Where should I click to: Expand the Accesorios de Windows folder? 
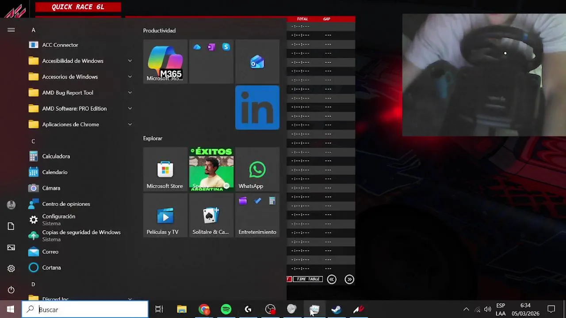[x=81, y=77]
